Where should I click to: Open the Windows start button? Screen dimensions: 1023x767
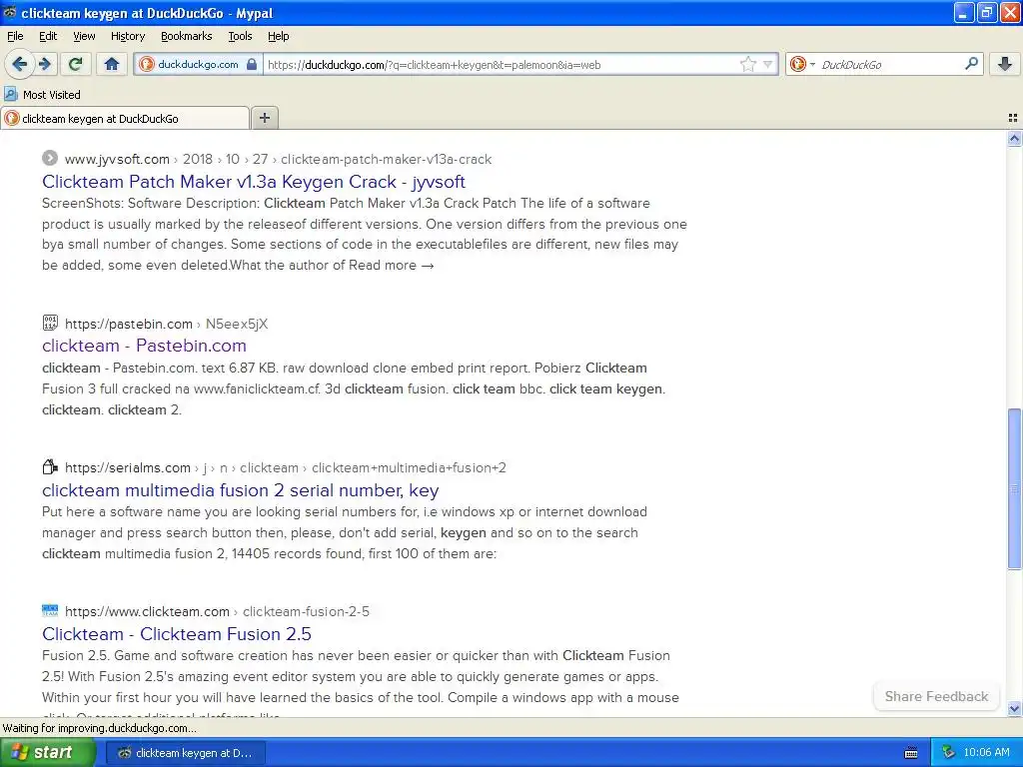click(48, 753)
